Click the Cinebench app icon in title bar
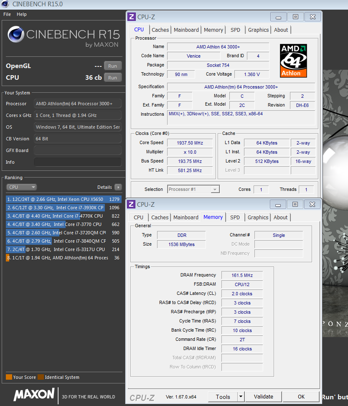The image size is (348, 406). (5, 4)
